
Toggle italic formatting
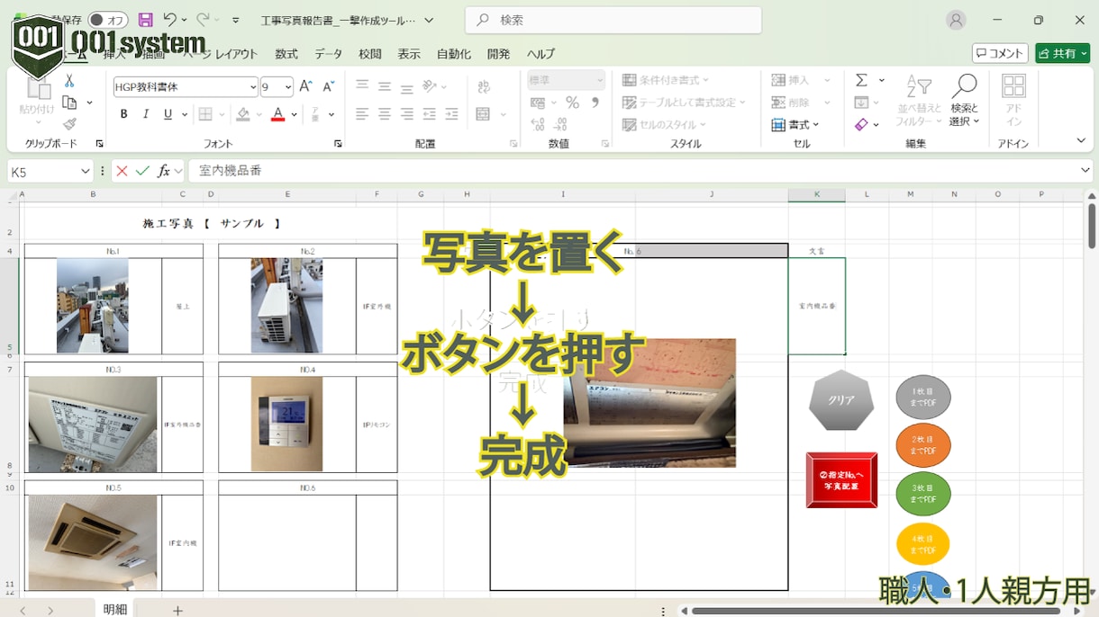pyautogui.click(x=146, y=114)
